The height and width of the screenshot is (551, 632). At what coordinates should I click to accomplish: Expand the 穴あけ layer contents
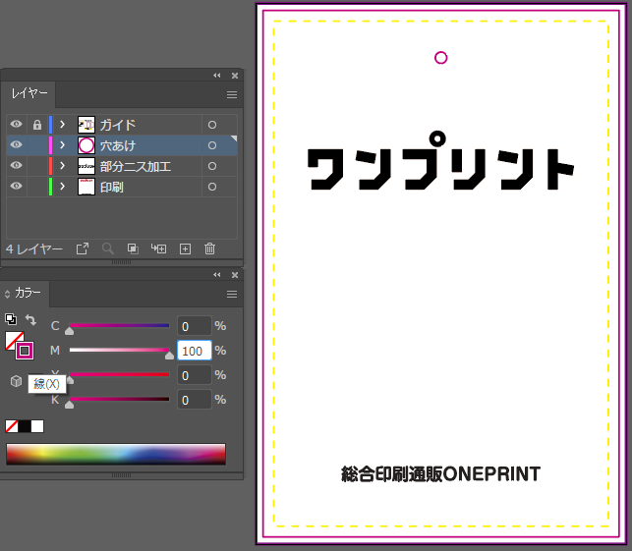(62, 145)
